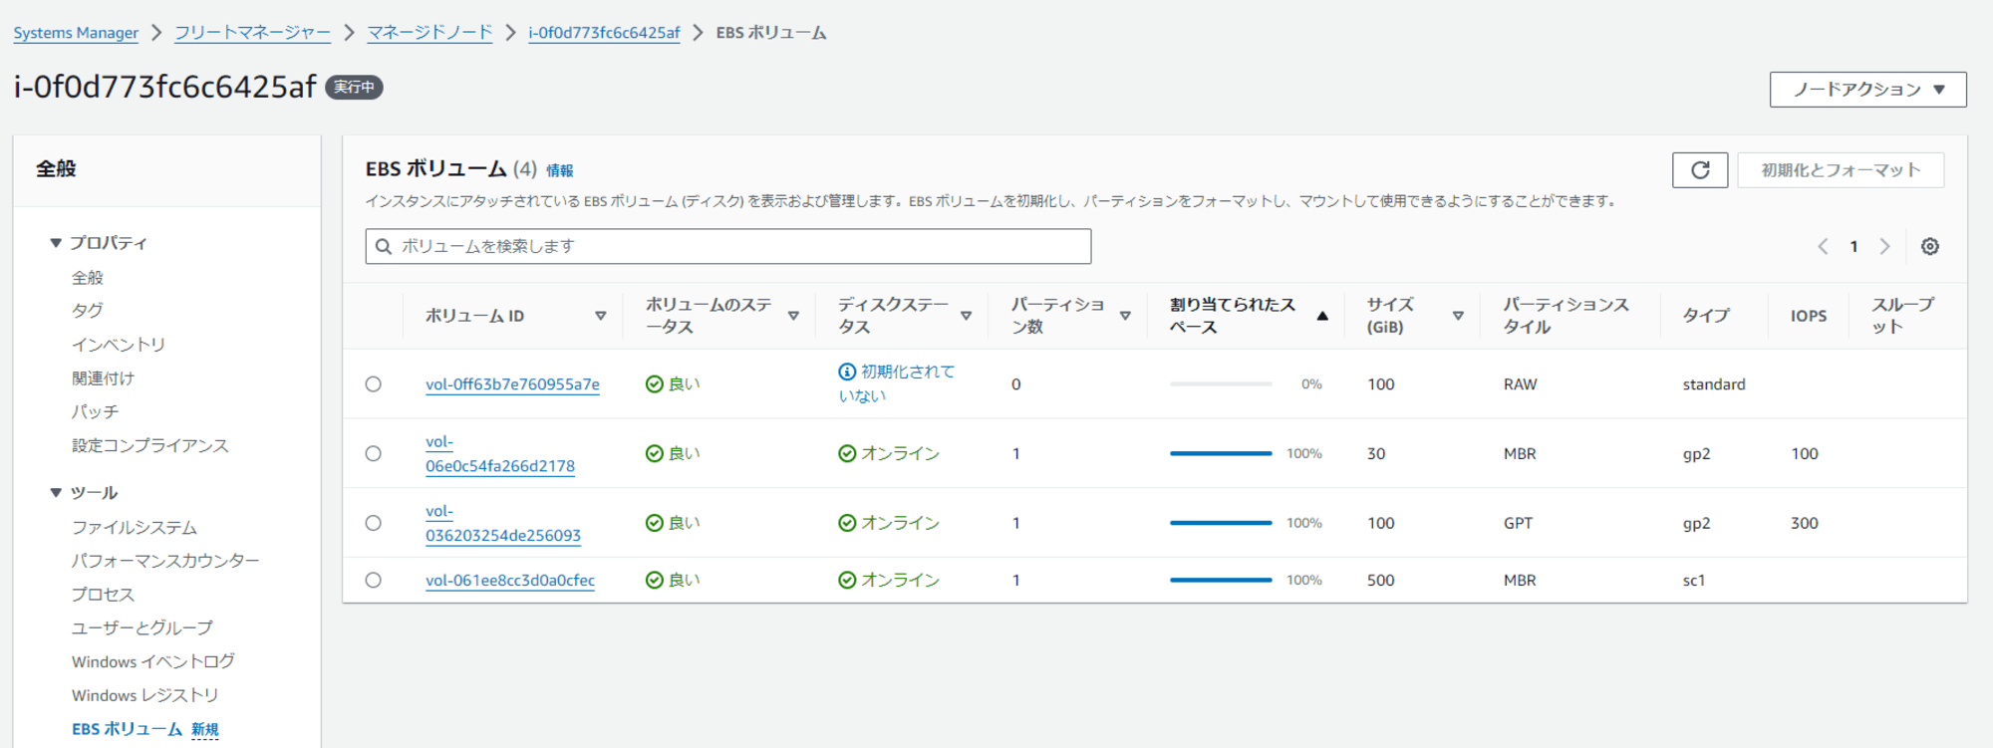This screenshot has width=1993, height=748.
Task: Open volume vol-0ff63b7e760955a7e link
Action: tap(512, 384)
